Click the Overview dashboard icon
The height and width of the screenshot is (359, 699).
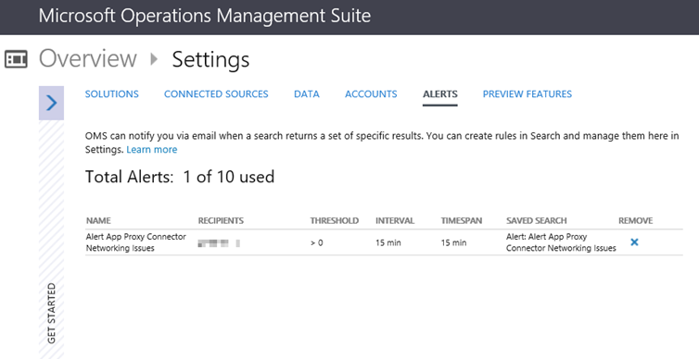click(16, 59)
